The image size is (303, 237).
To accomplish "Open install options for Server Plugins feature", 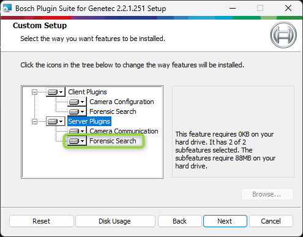I will click(x=56, y=121).
